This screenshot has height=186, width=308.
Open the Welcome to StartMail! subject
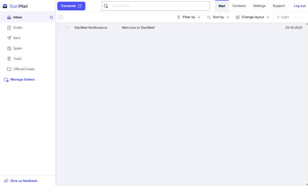click(138, 28)
